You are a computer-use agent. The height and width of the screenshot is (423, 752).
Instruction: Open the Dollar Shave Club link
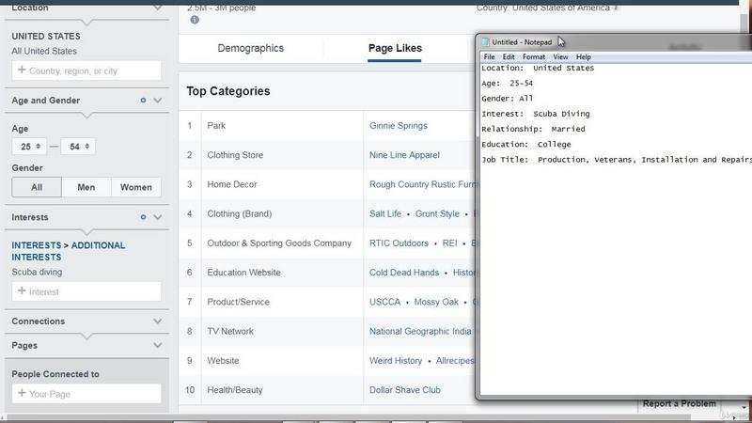pos(405,390)
